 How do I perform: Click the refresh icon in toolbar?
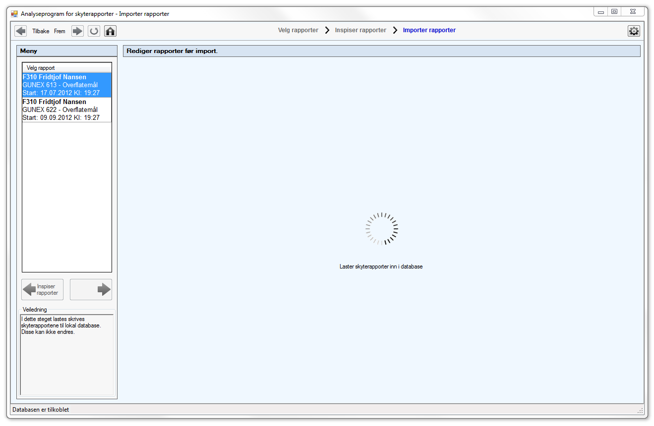tap(94, 31)
